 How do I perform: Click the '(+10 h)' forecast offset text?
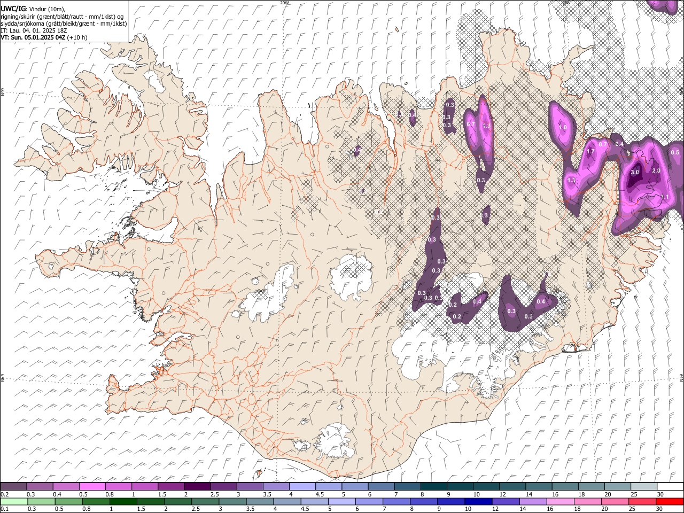(77, 37)
